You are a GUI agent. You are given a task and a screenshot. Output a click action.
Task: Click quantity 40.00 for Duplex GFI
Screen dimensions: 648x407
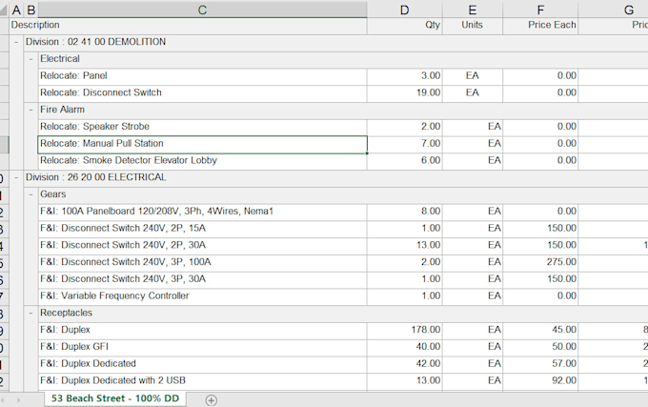(405, 347)
